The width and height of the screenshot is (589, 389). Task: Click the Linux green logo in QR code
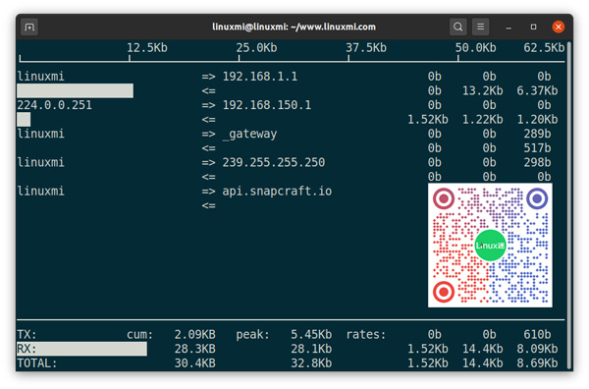point(490,246)
